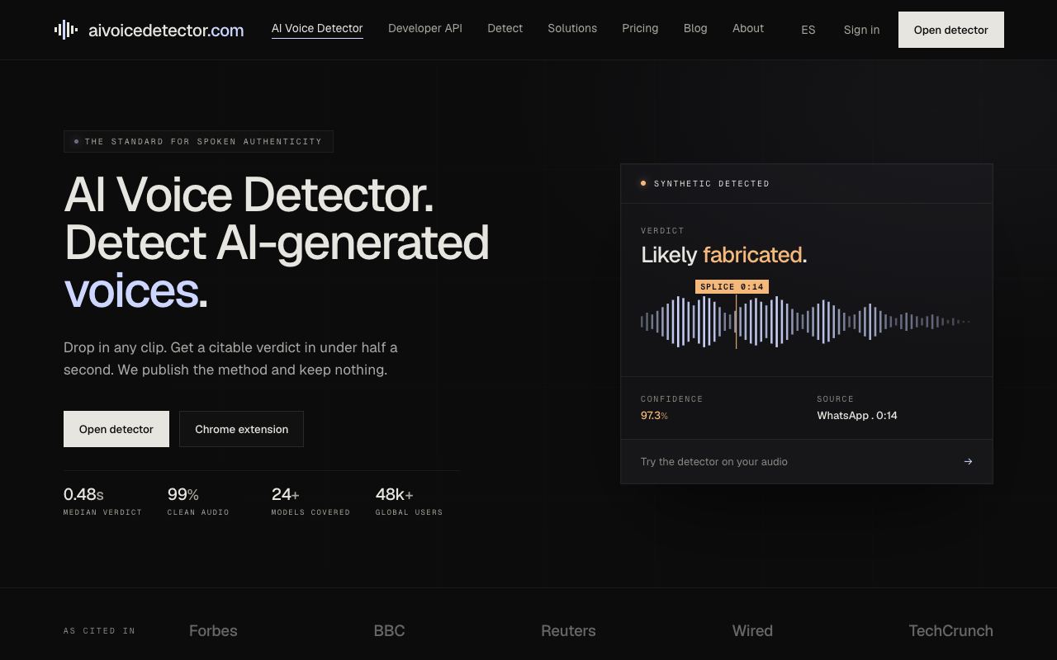Viewport: 1057px width, 660px height.
Task: Click the Forbes logo
Action: [213, 631]
